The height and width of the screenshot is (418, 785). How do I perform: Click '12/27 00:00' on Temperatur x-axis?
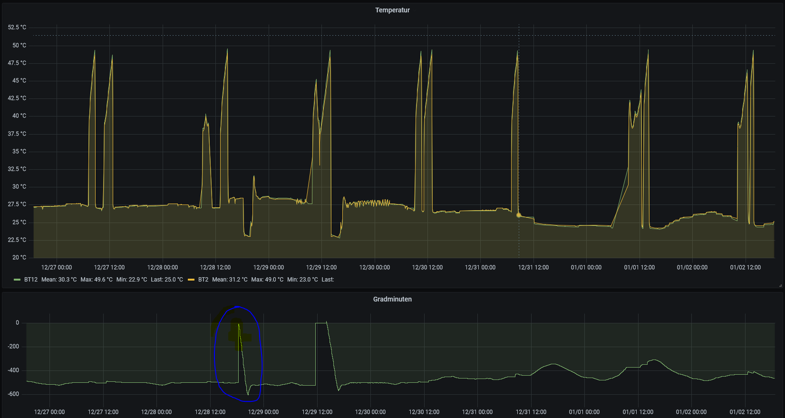click(57, 267)
